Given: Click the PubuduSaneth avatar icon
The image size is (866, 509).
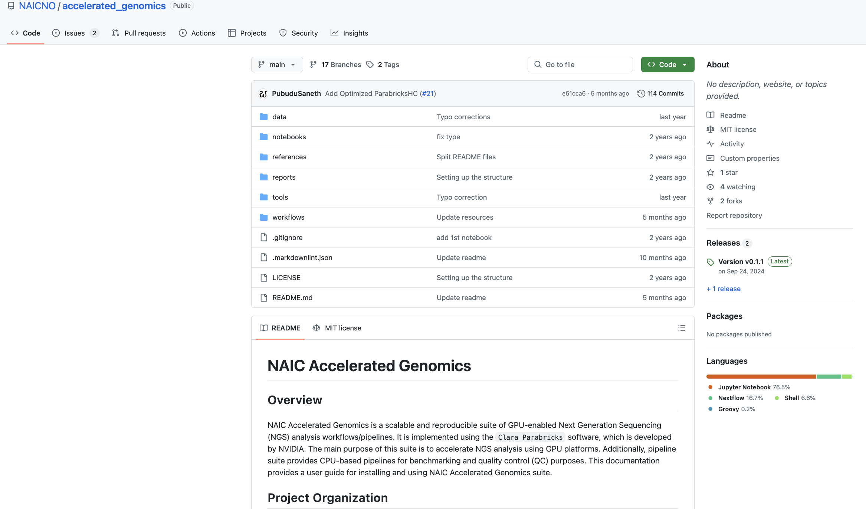Looking at the screenshot, I should [x=263, y=94].
